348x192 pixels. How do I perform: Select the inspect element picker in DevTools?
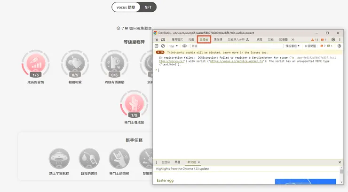click(157, 39)
